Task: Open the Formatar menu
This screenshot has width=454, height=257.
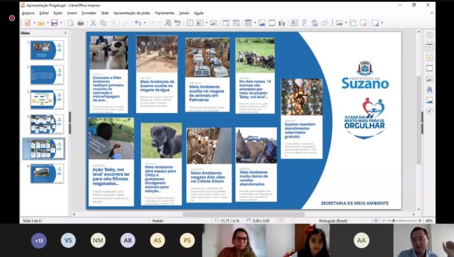Action: click(89, 13)
